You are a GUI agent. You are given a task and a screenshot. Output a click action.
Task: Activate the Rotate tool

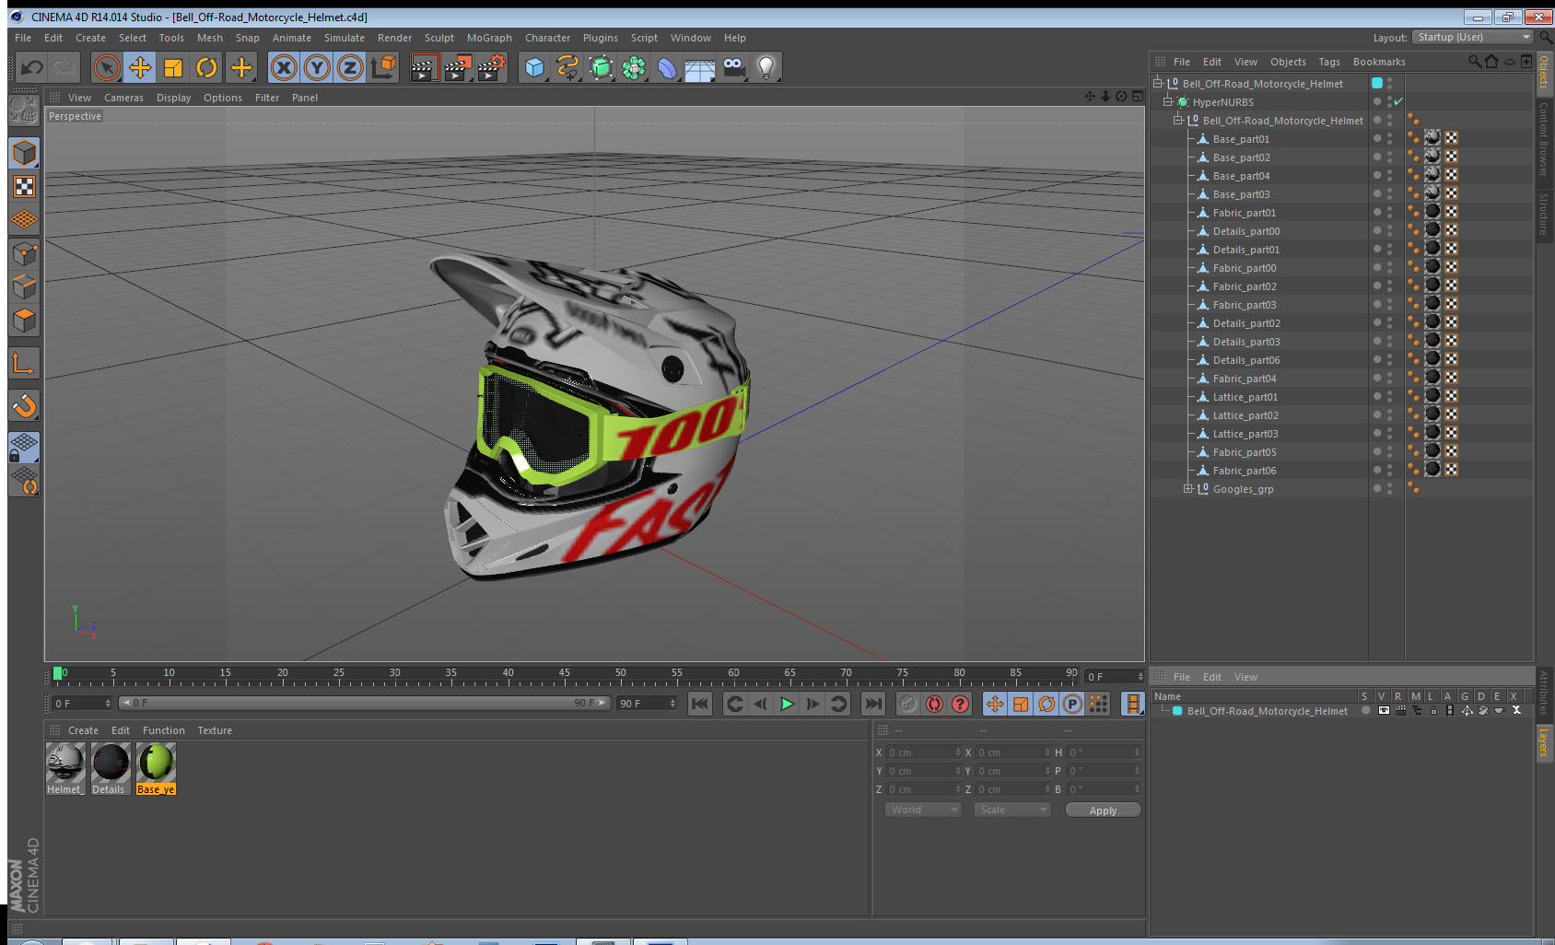coord(206,67)
